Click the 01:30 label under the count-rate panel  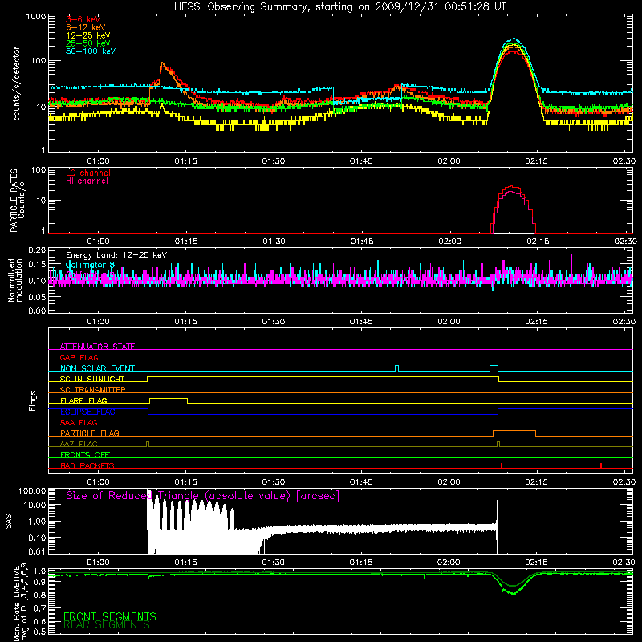click(x=274, y=161)
